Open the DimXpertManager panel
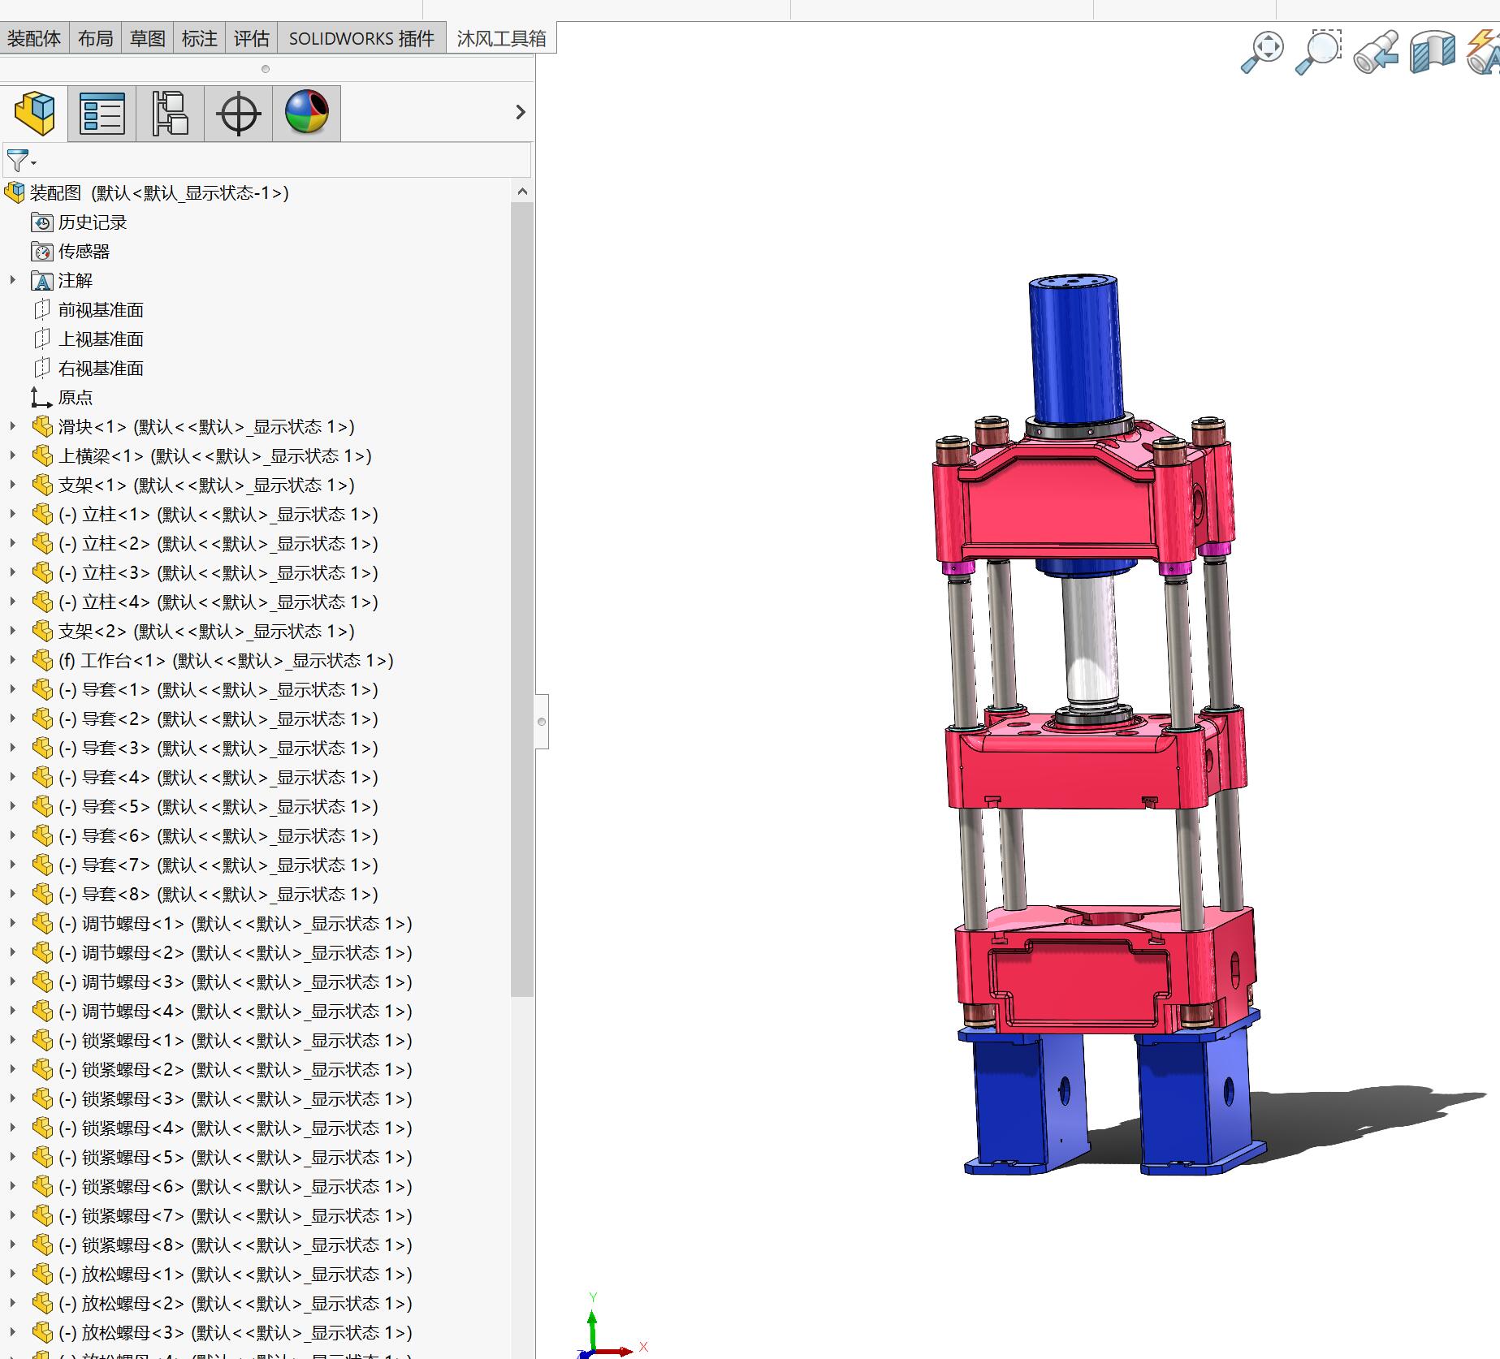Image resolution: width=1500 pixels, height=1359 pixels. [x=236, y=112]
